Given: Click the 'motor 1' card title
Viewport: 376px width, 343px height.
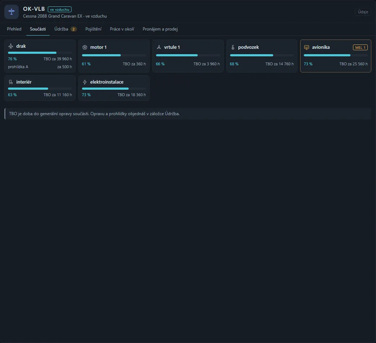Looking at the screenshot, I should click(98, 47).
